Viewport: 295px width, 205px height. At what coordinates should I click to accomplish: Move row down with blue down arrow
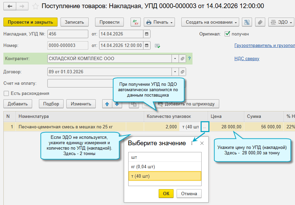pos(117,104)
